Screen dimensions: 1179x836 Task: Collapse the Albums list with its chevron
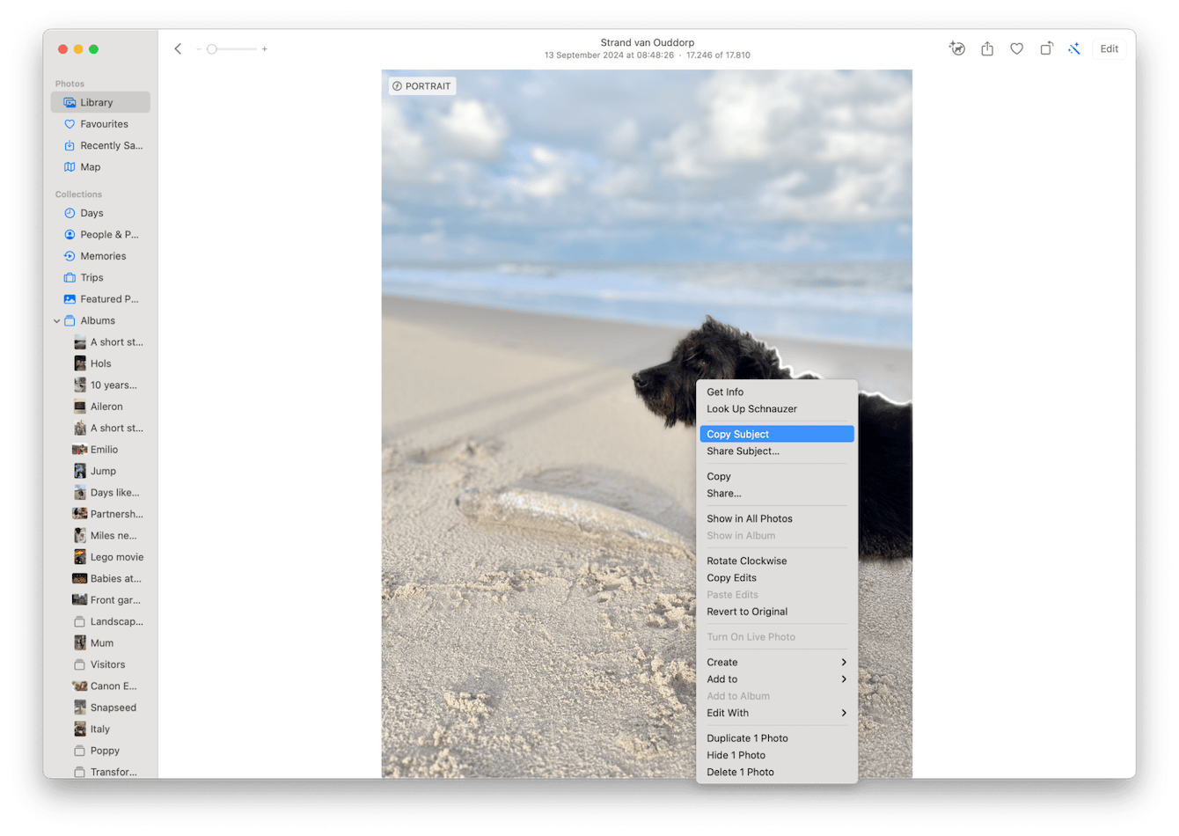click(x=55, y=320)
